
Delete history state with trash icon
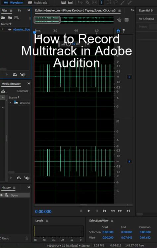(27, 238)
